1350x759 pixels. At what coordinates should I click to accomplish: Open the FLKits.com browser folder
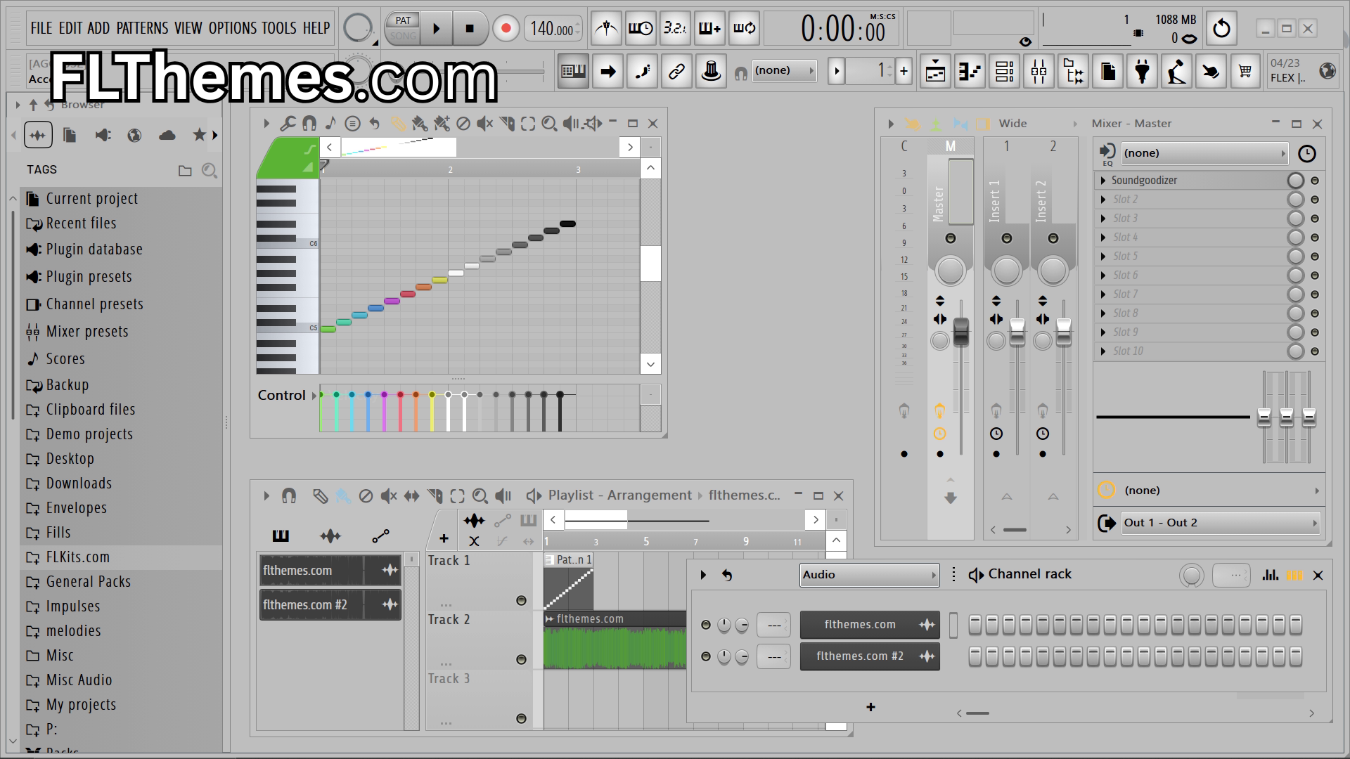121,557
